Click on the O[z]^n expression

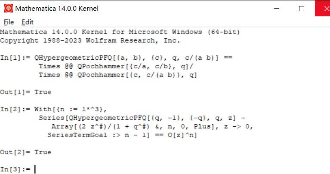click(182, 135)
